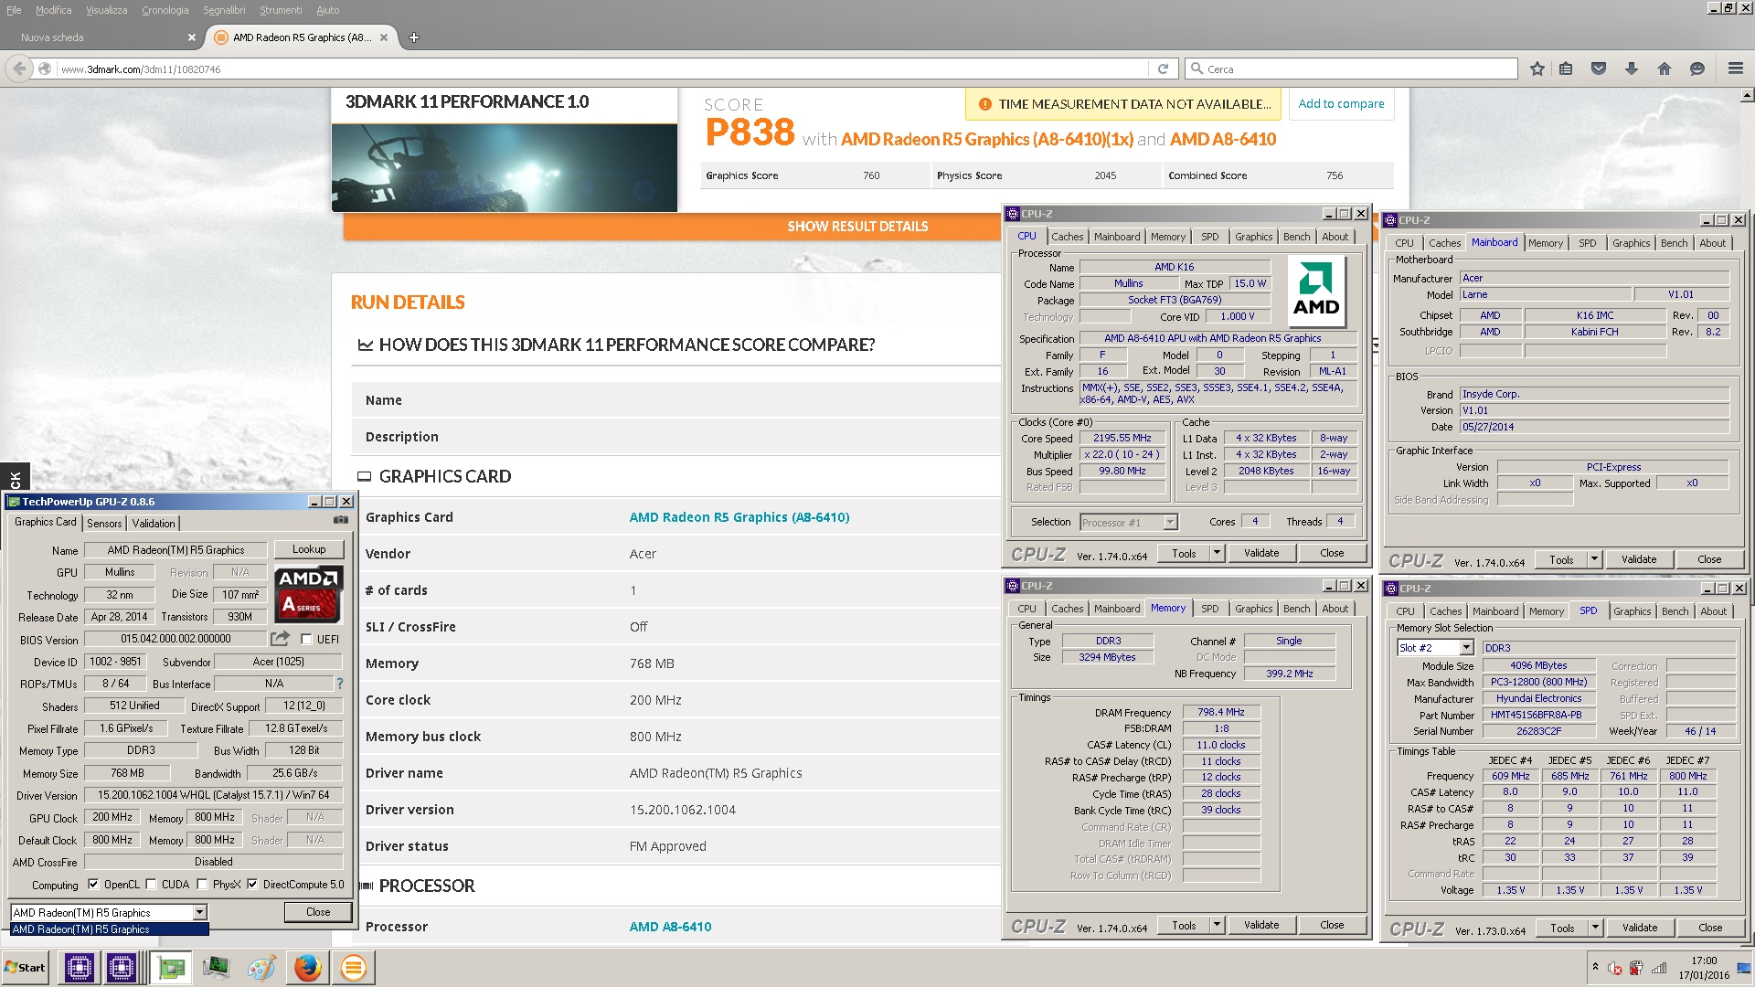Screen dimensions: 1755x987
Task: Click the search magnifier icon
Action: pos(1196,69)
